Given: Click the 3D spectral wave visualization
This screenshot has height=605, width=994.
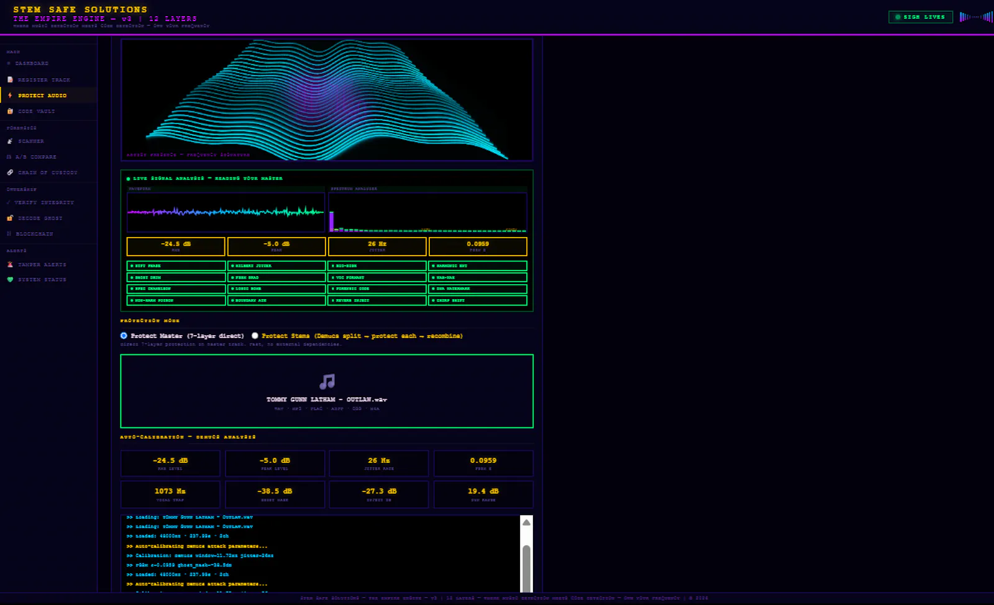Looking at the screenshot, I should (x=327, y=100).
